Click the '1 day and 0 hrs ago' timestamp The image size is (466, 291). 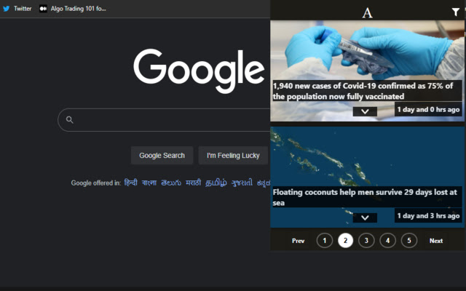[428, 110]
